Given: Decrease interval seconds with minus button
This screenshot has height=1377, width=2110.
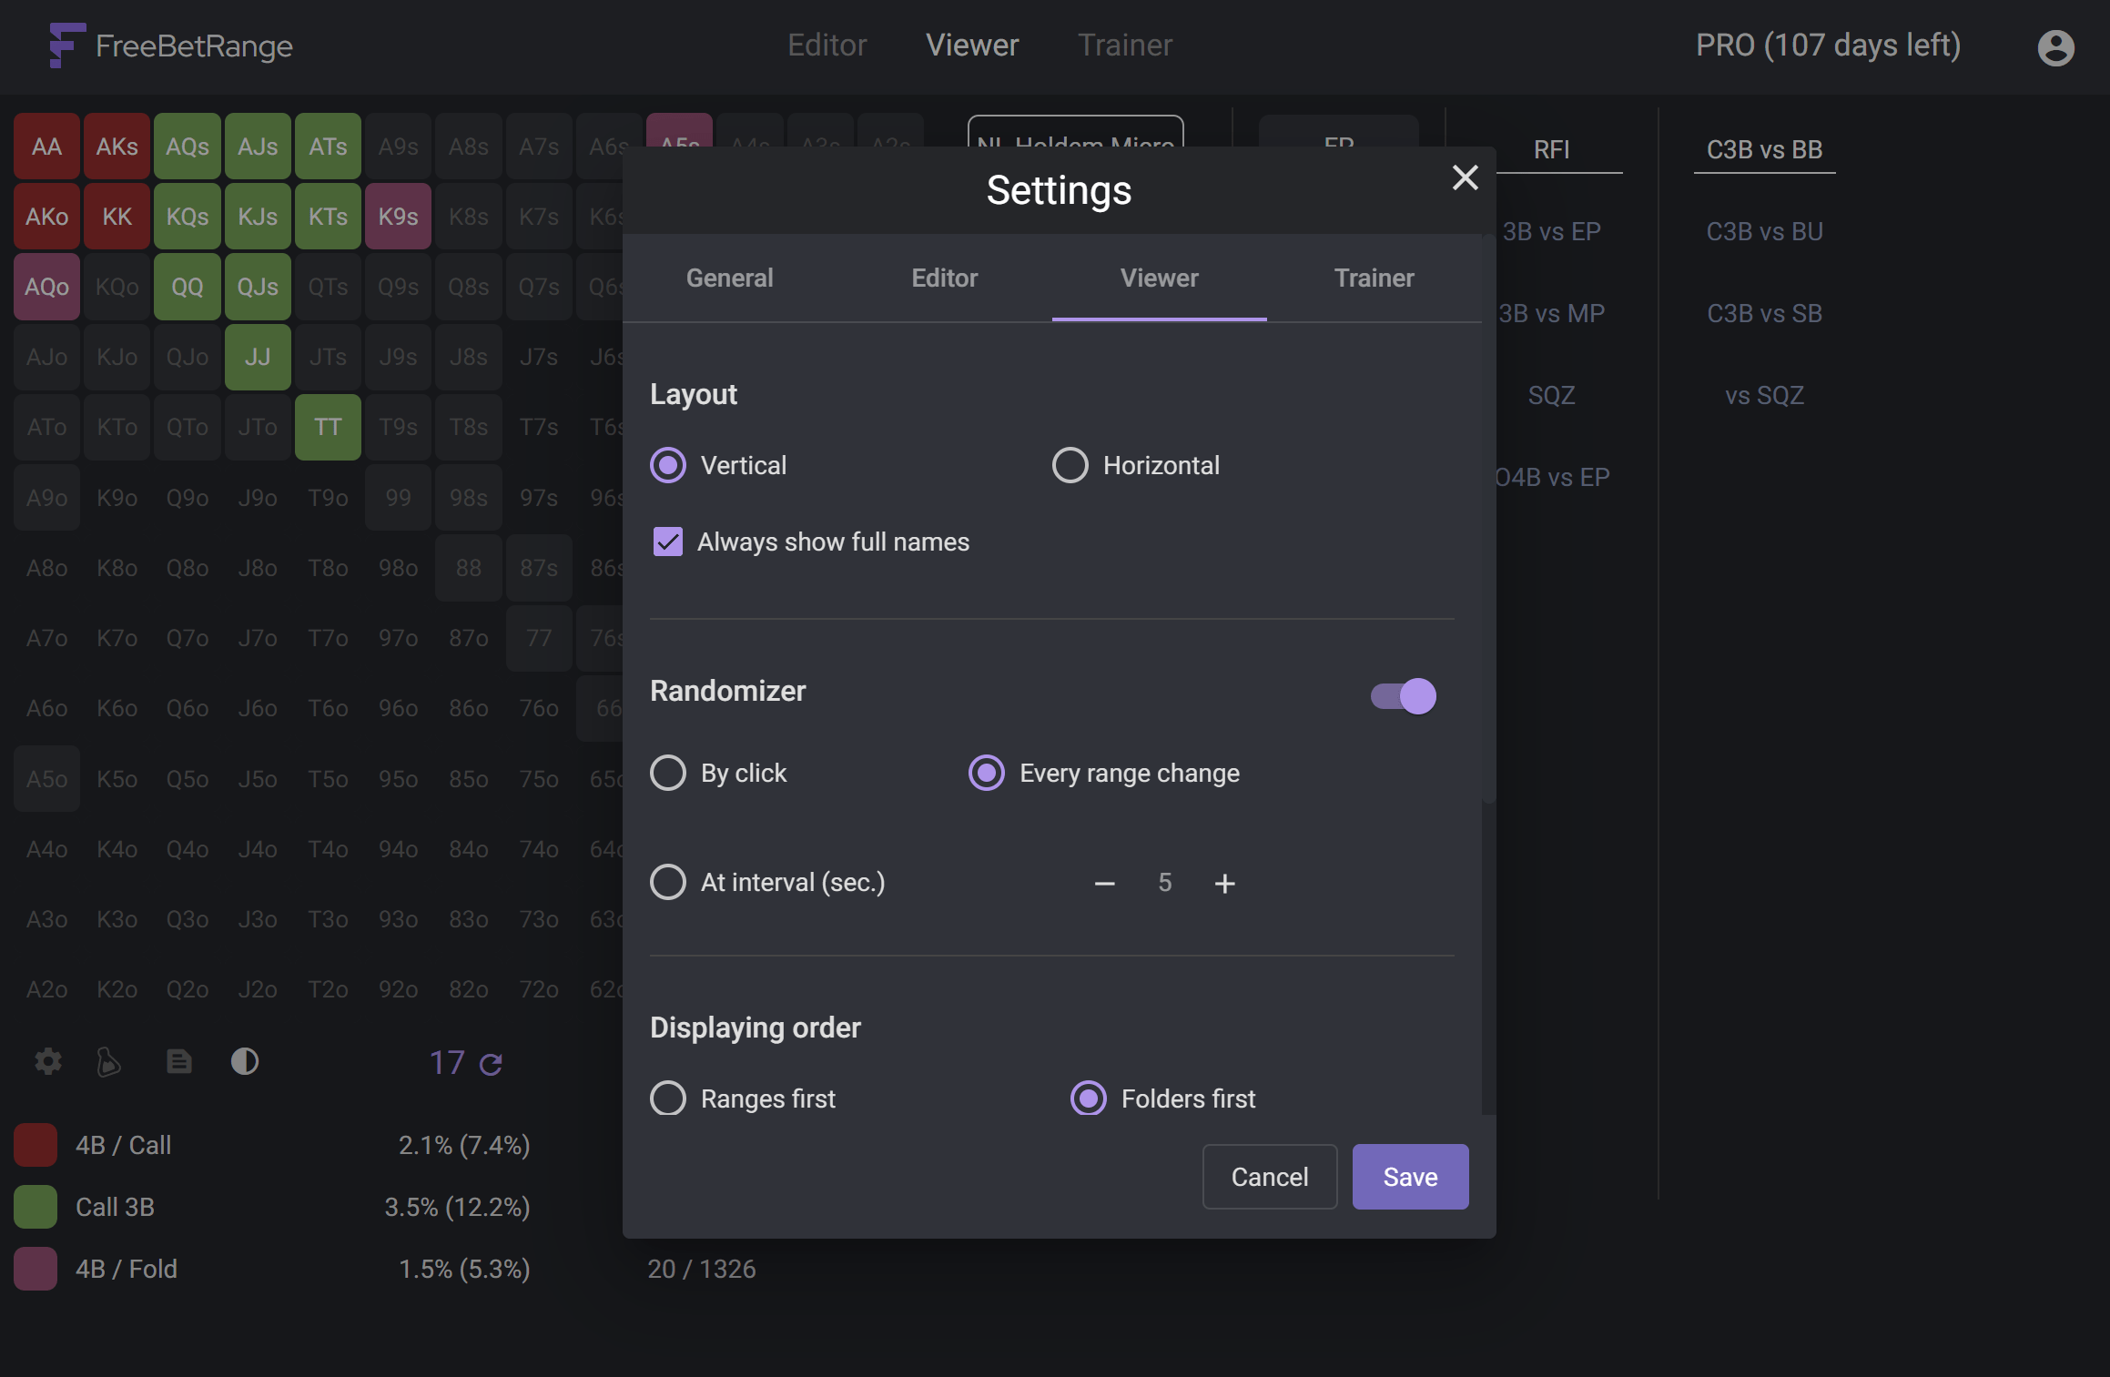Looking at the screenshot, I should (1105, 883).
